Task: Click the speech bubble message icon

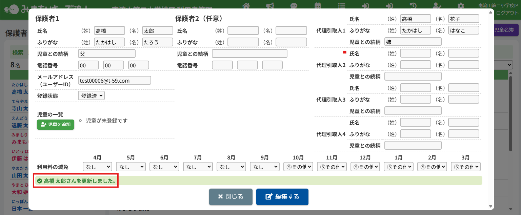Action: point(294,6)
